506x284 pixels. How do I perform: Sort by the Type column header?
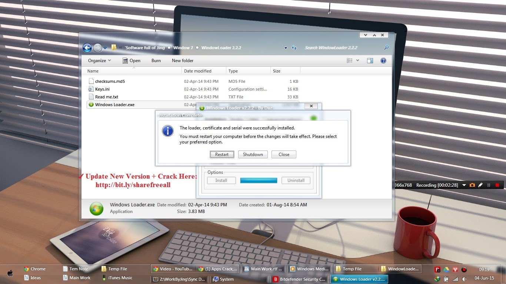coord(248,71)
